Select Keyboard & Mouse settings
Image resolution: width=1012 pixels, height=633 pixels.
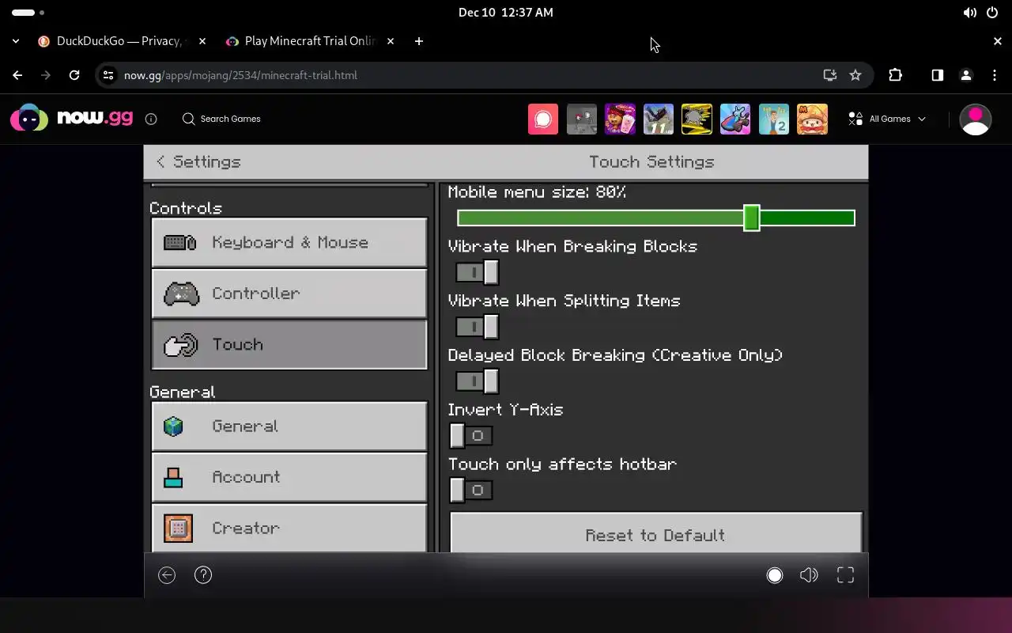289,242
